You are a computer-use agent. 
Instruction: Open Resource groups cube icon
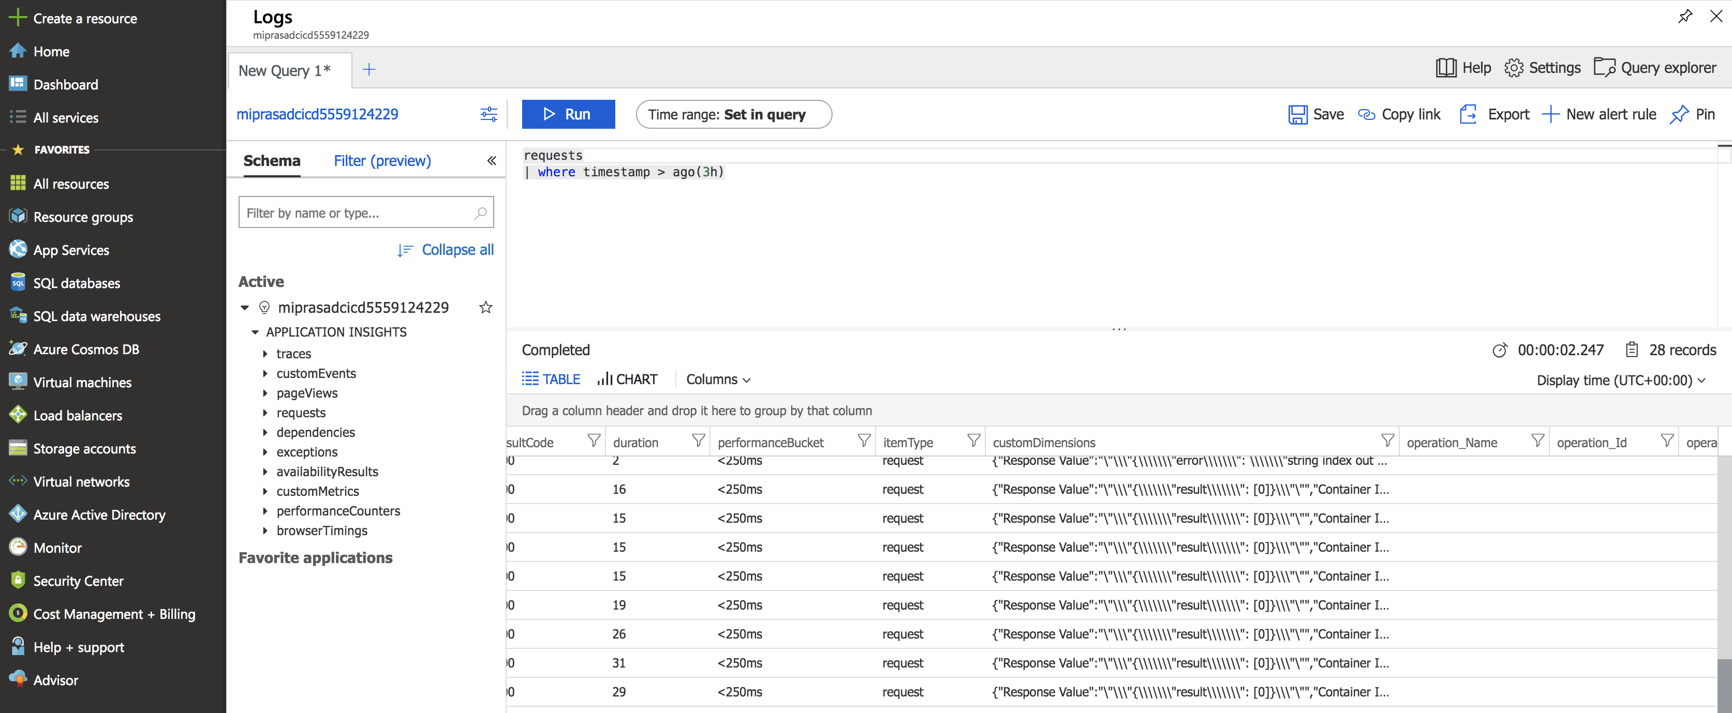[18, 217]
